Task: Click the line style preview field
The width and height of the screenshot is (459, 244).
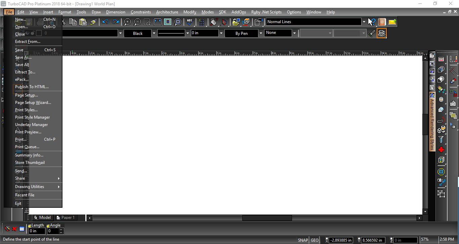Action: [171, 33]
